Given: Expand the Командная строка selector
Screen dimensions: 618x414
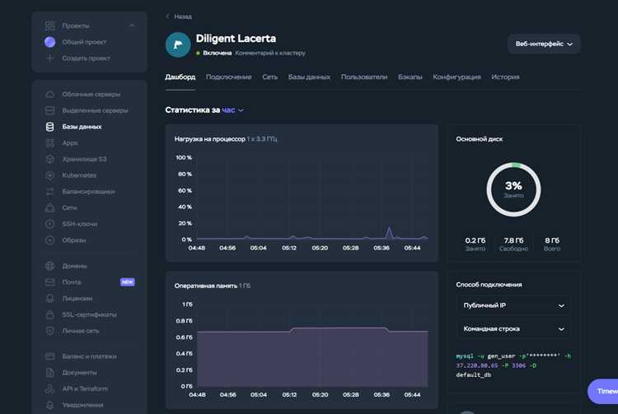Looking at the screenshot, I should [513, 329].
